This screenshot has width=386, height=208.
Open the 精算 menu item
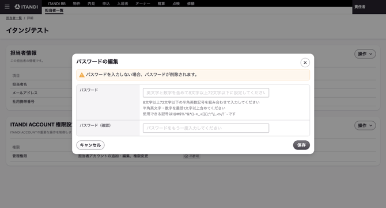161,3
